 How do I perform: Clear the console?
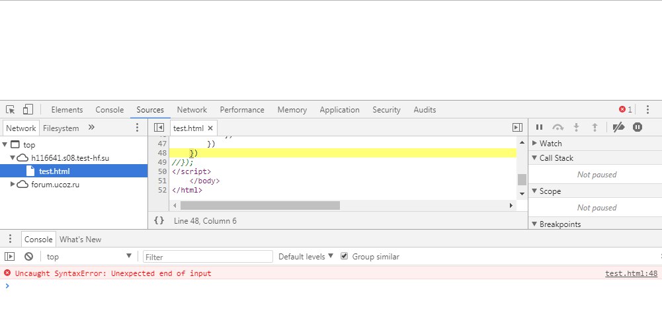[28, 257]
